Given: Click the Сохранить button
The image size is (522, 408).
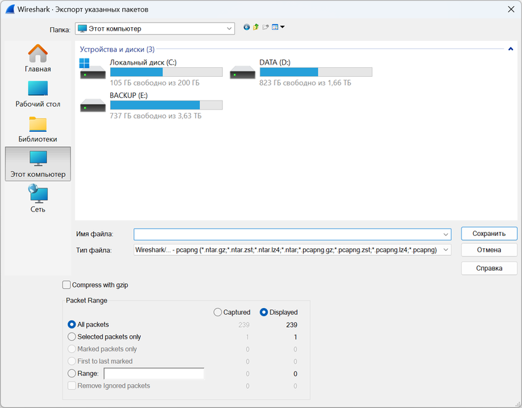Looking at the screenshot, I should coord(489,234).
